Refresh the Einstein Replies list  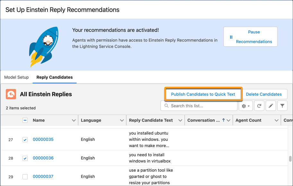pos(259,106)
